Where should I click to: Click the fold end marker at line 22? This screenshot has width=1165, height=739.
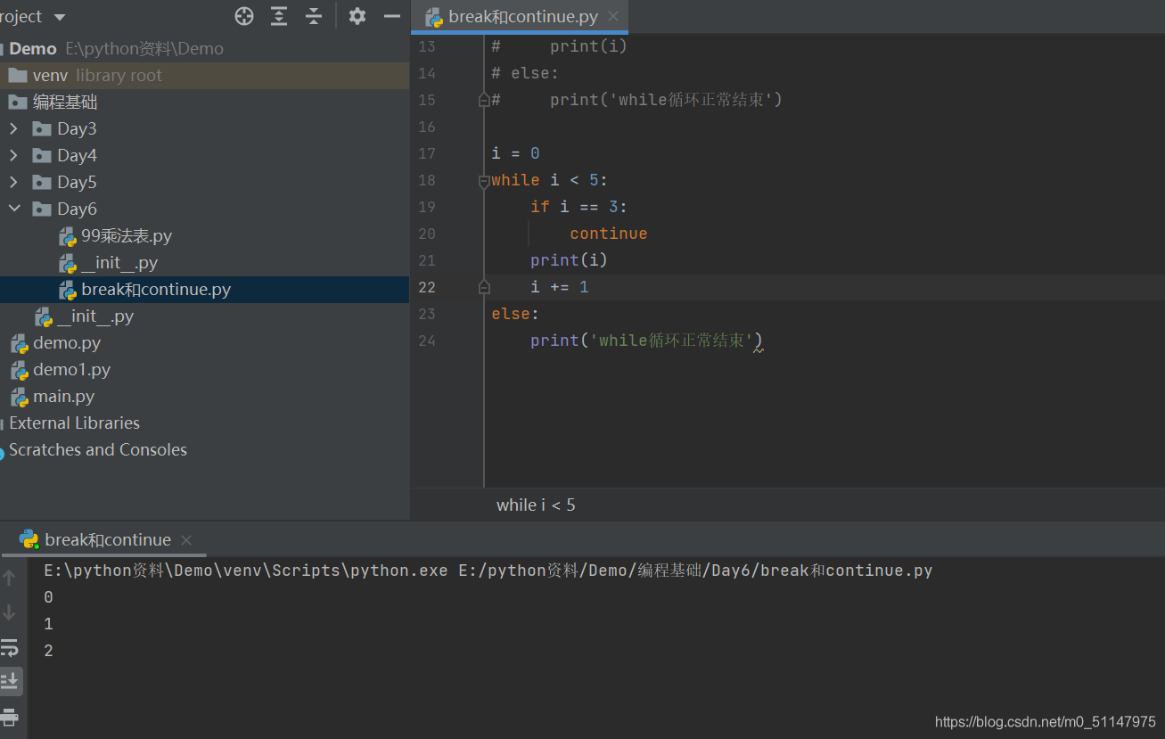coord(484,287)
